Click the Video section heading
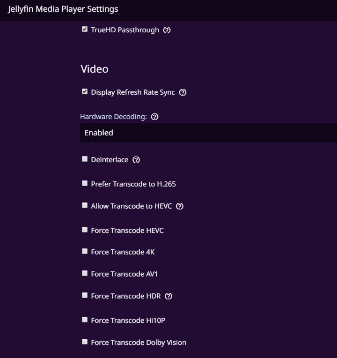Viewport: 337px width, 358px height. click(95, 69)
